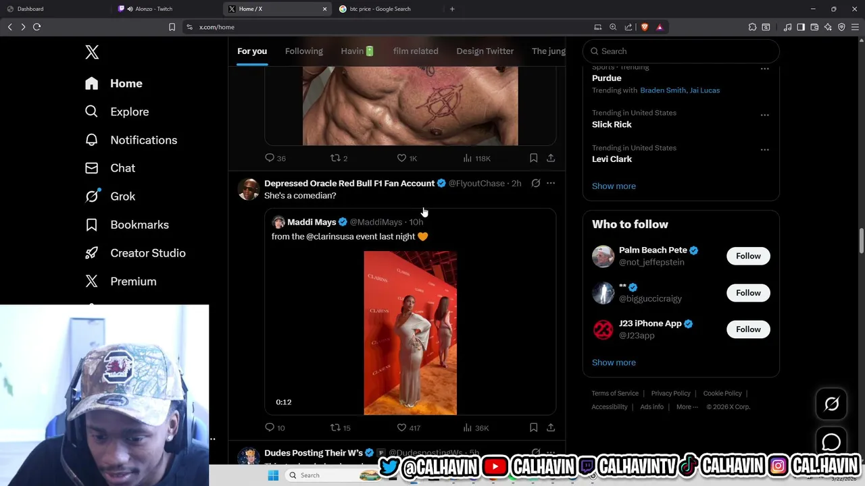Open Bookmarks in the sidebar
The image size is (865, 486).
click(x=126, y=225)
